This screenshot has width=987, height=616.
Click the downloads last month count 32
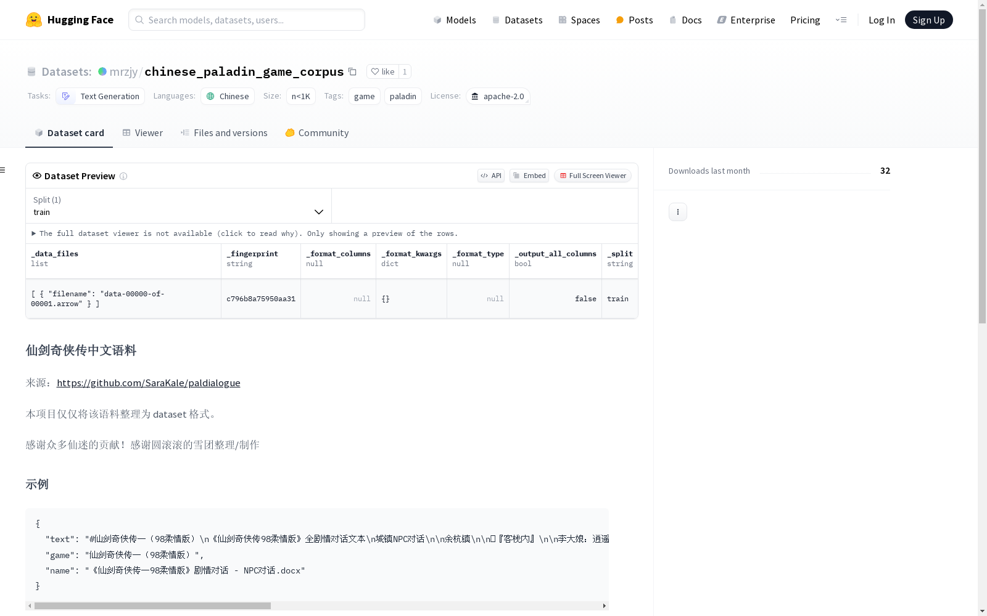tap(885, 171)
